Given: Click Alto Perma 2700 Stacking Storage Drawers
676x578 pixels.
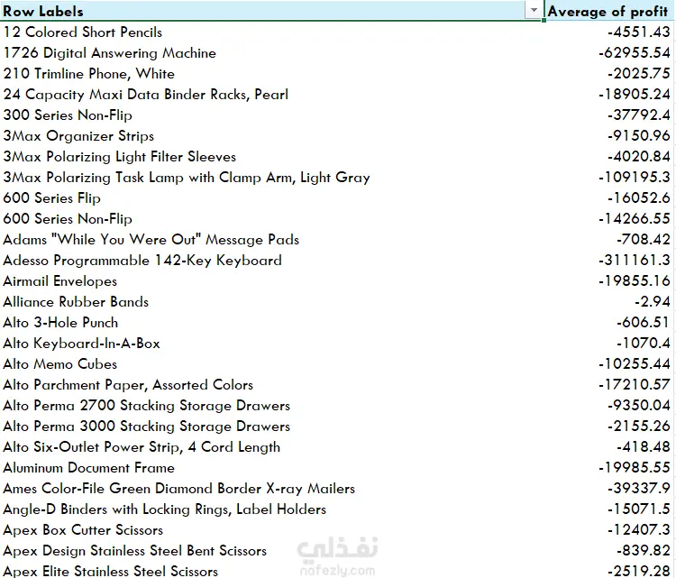Looking at the screenshot, I should click(147, 406).
